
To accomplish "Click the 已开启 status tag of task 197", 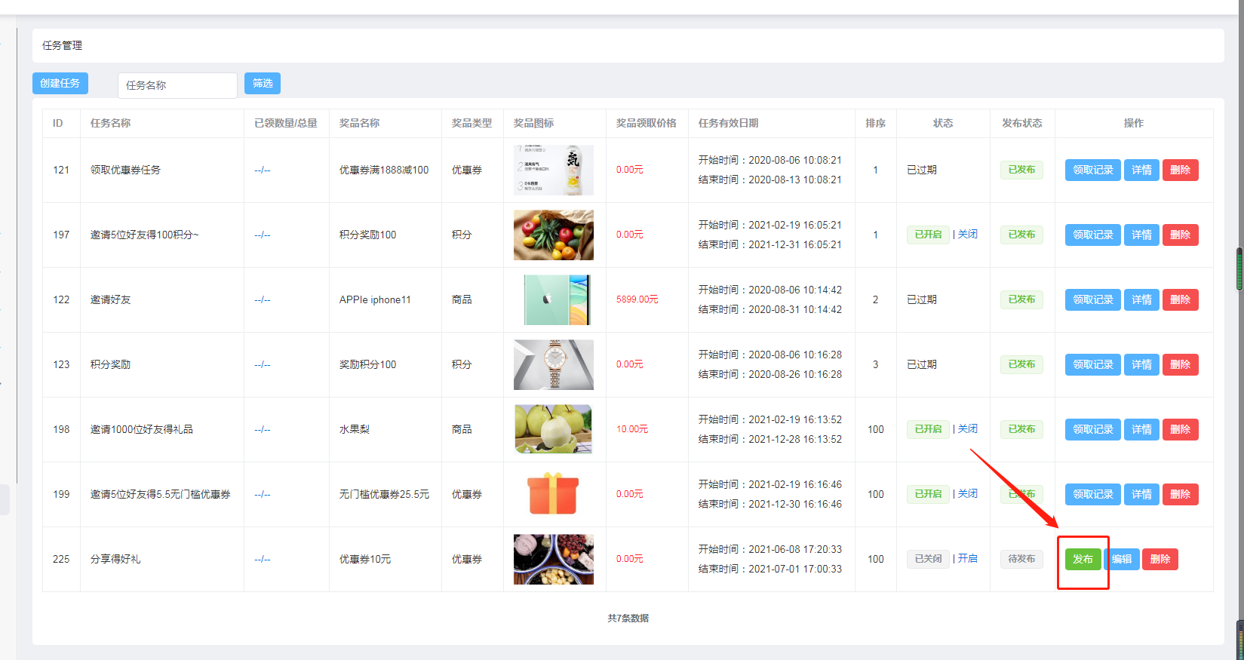I will [928, 235].
